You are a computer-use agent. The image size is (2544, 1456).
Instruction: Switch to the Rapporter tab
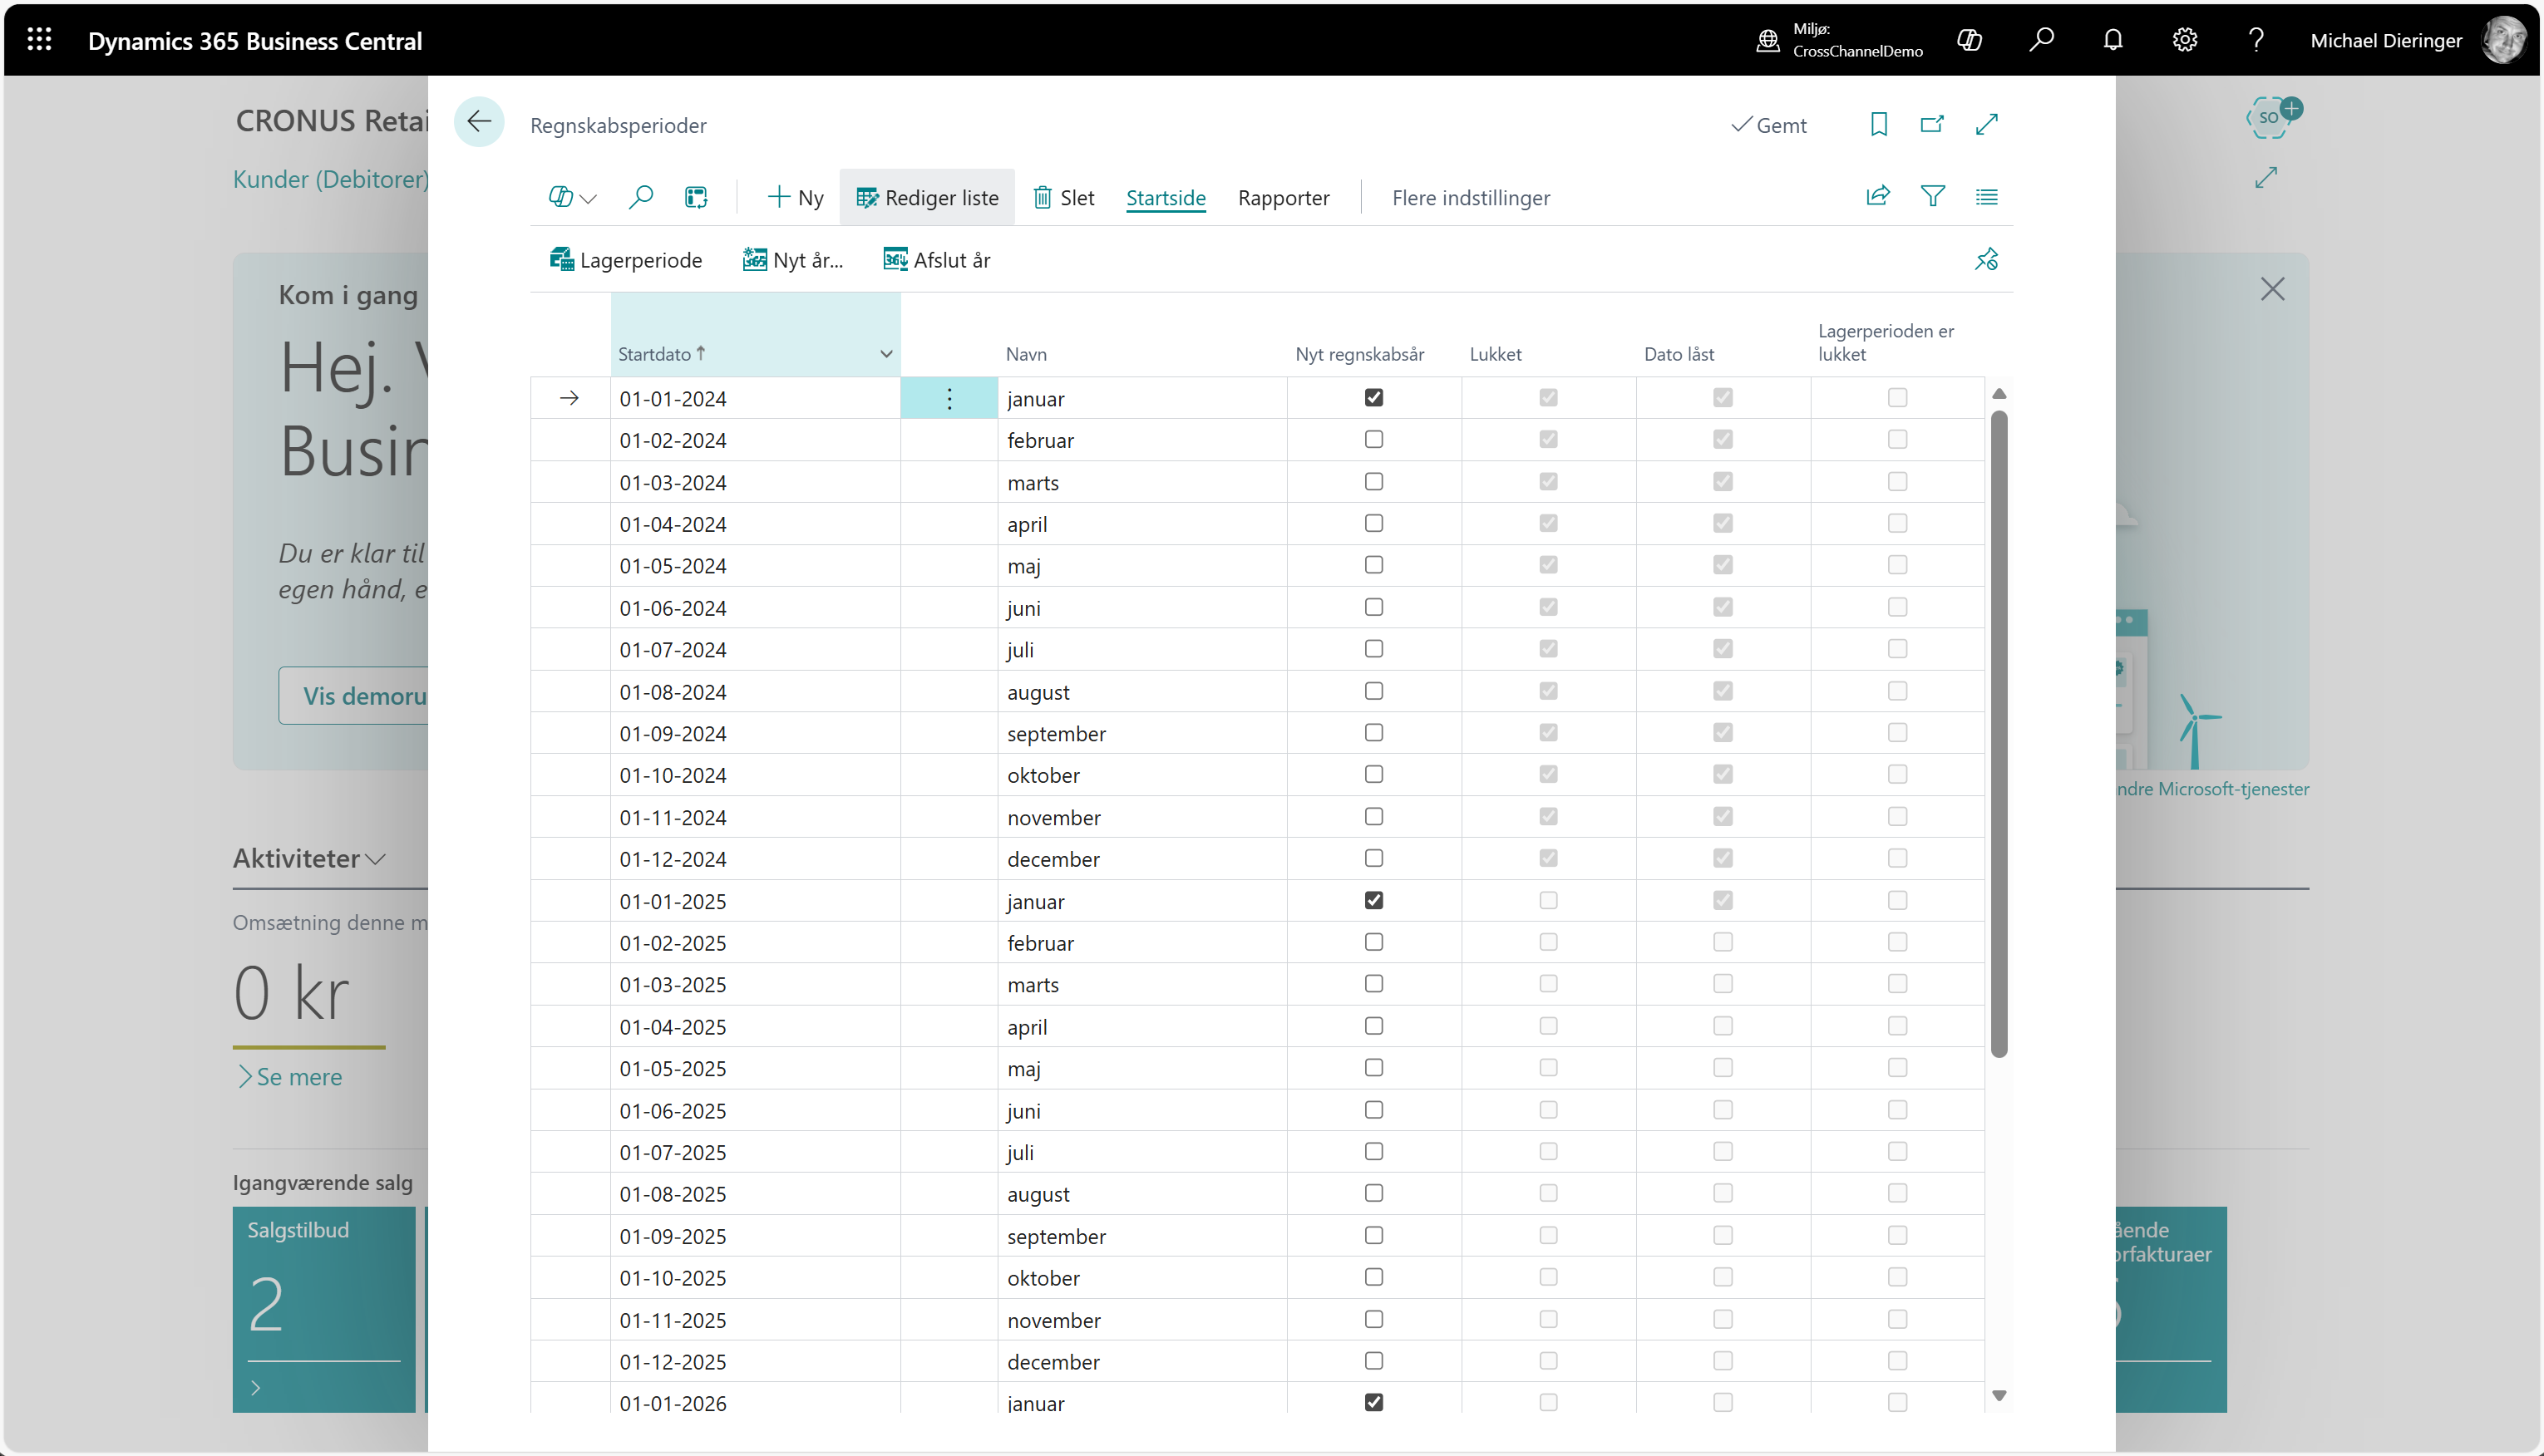[x=1283, y=198]
